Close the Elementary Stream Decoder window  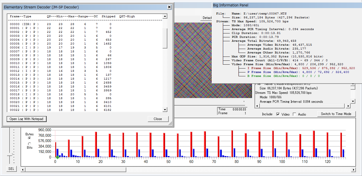[169, 7]
